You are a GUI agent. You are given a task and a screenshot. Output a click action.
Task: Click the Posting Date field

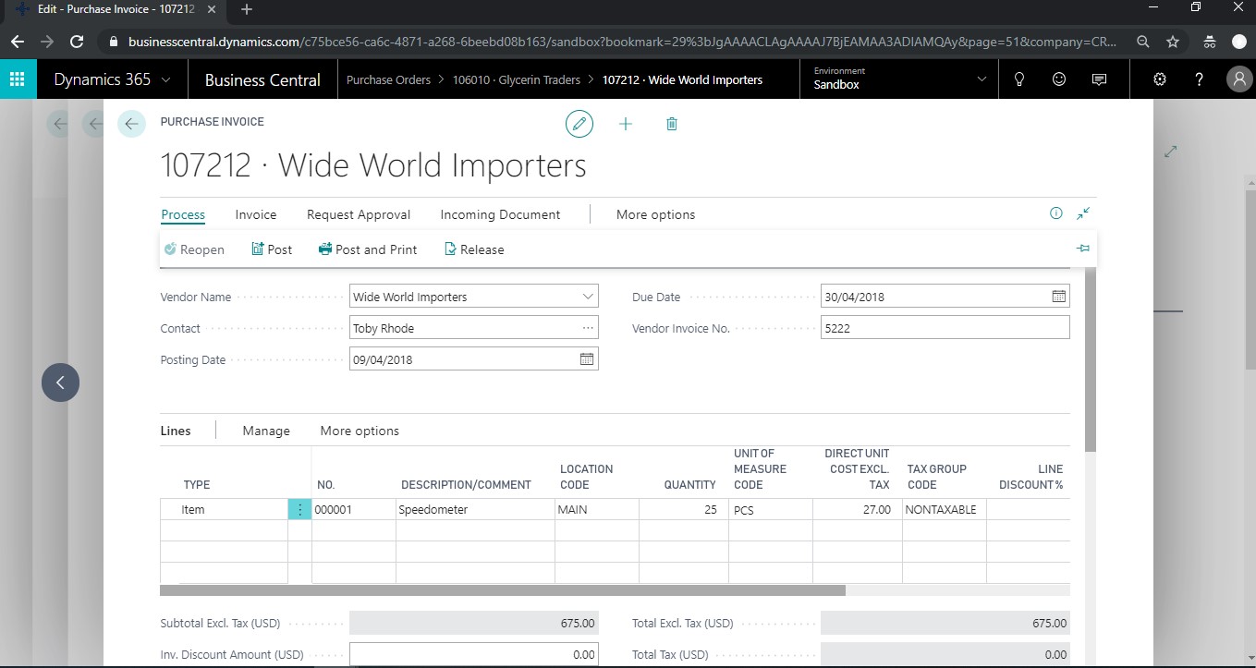coord(474,359)
